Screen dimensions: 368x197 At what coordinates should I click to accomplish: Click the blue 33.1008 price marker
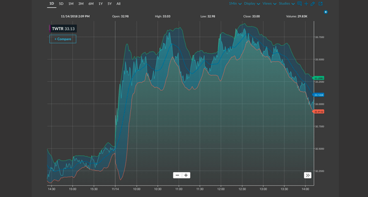pos(318,95)
